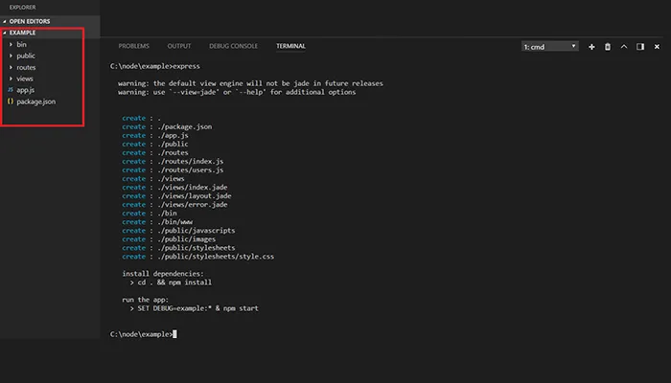Open the '1: cmd' terminal selector dropdown
The width and height of the screenshot is (671, 383).
550,47
